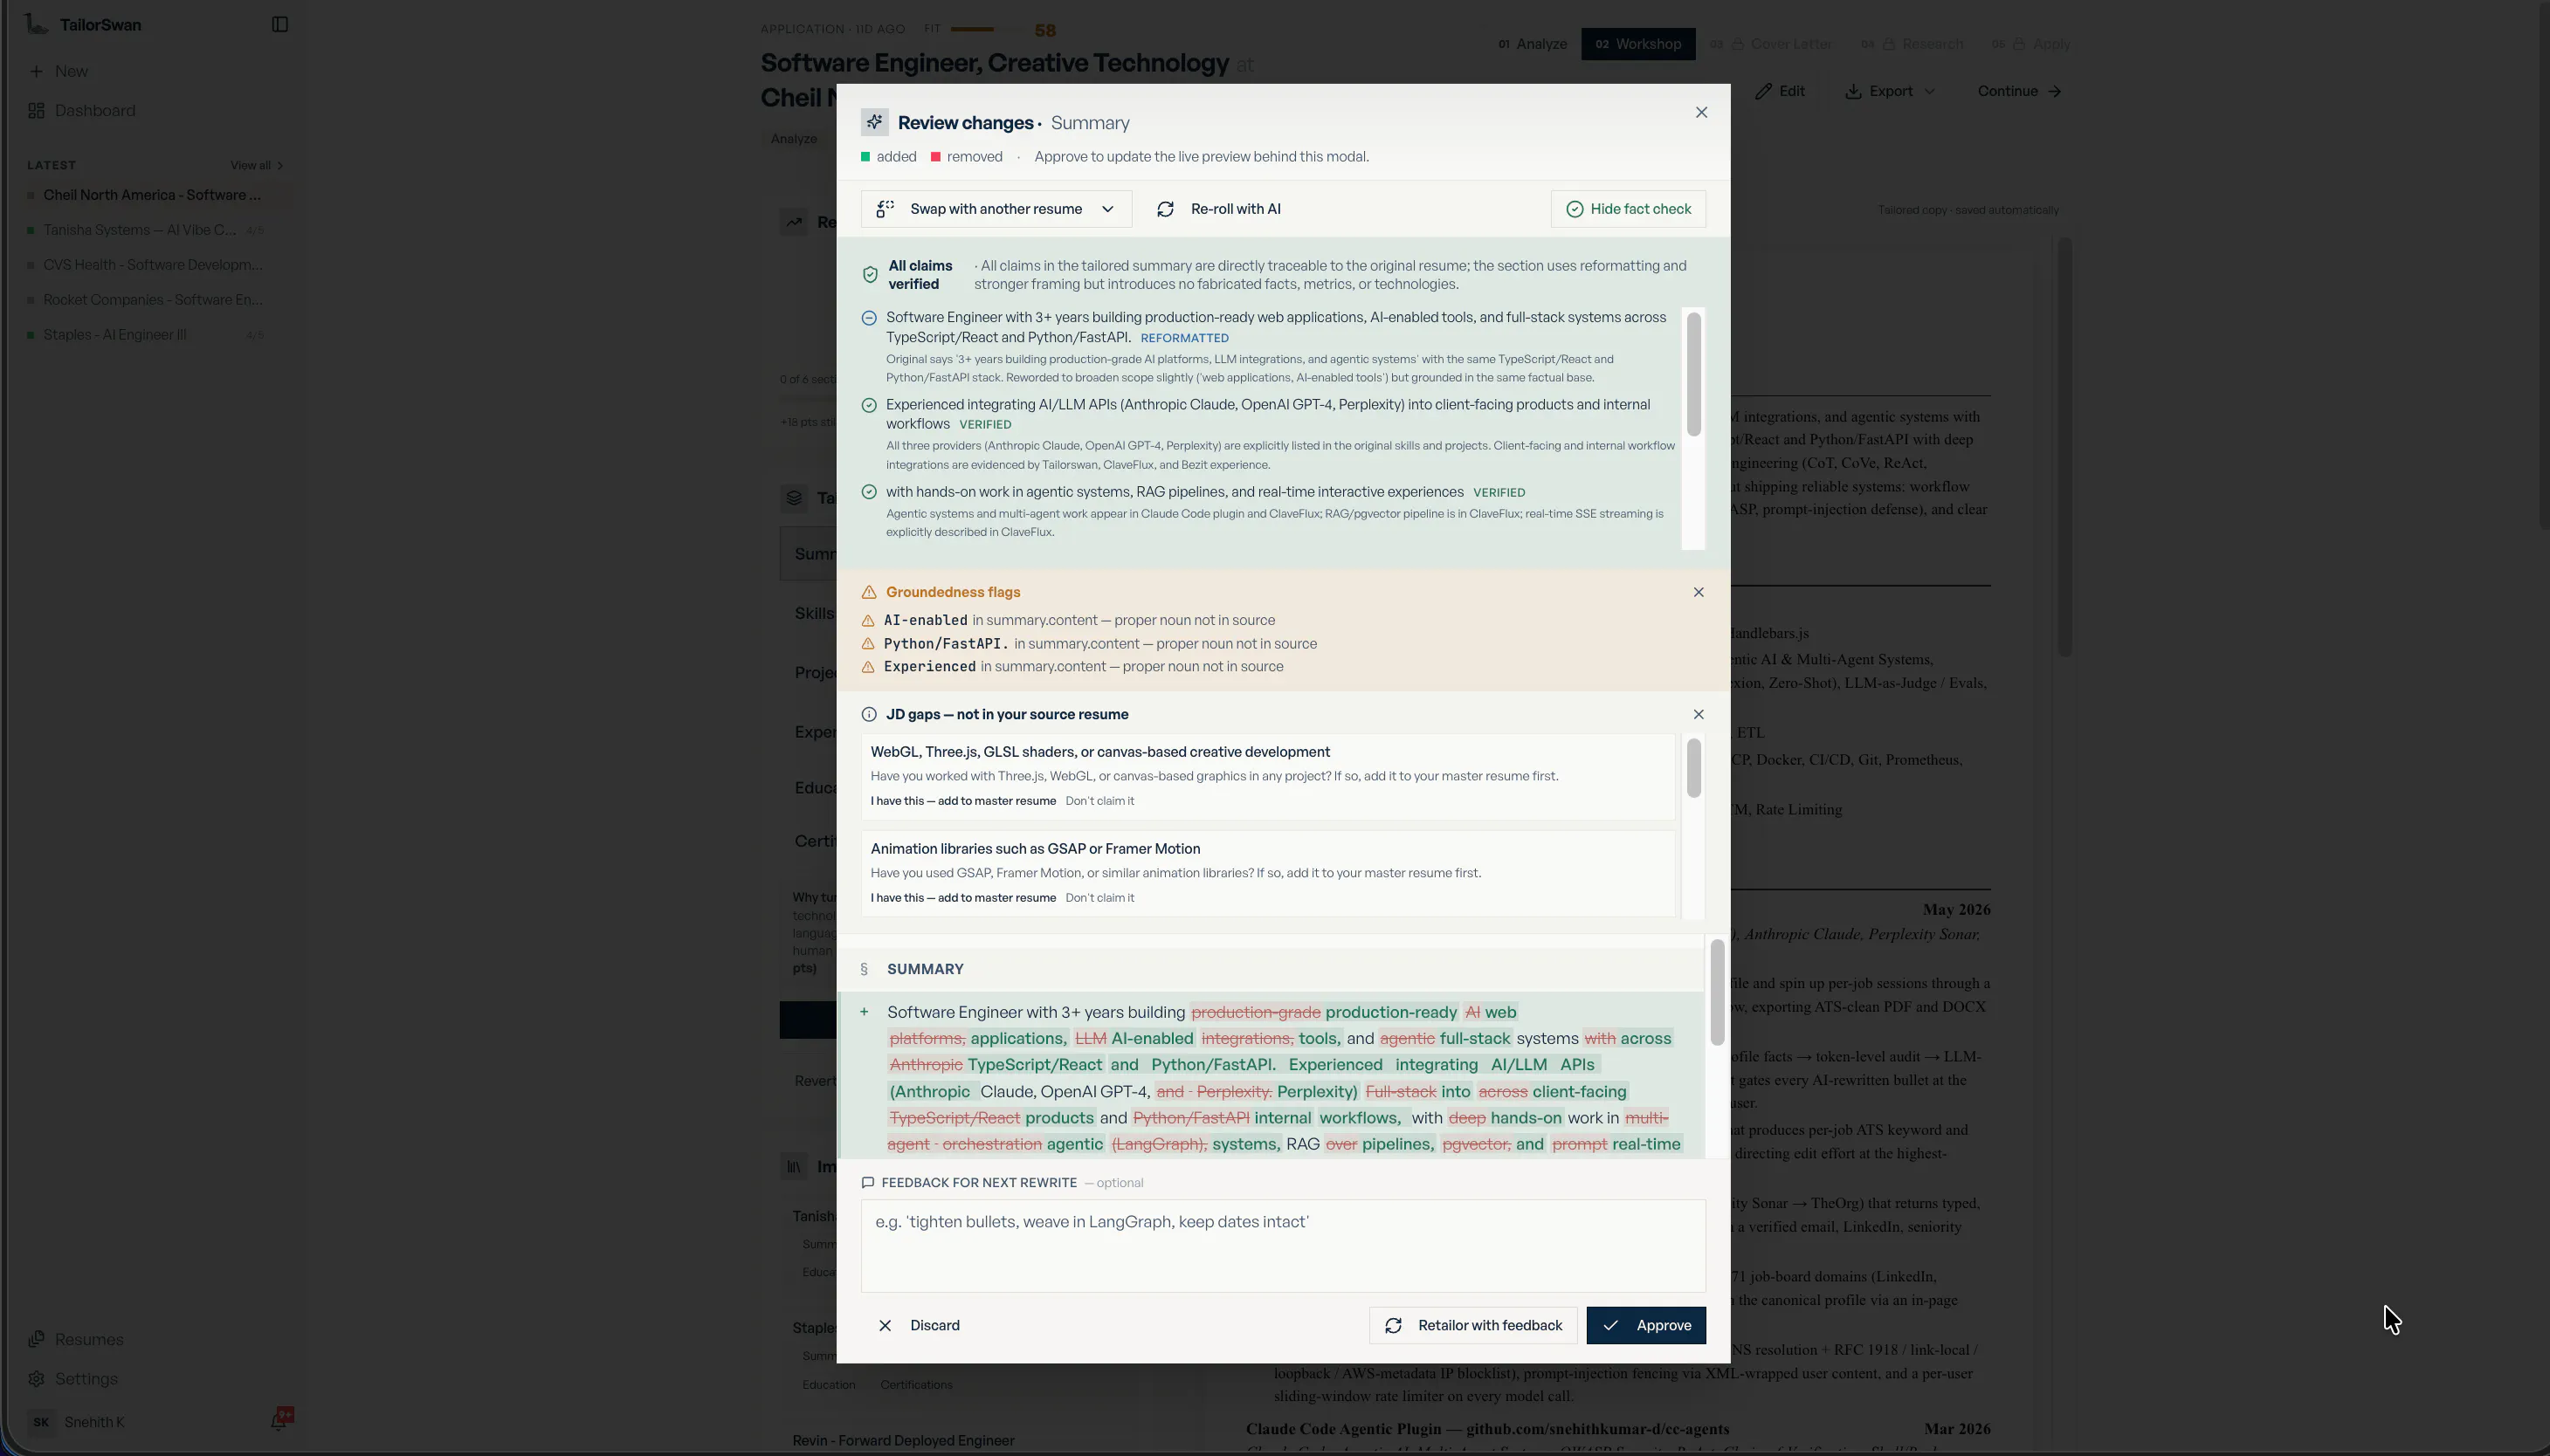
Task: Collapse the reformatted claim with minus icon
Action: point(868,318)
